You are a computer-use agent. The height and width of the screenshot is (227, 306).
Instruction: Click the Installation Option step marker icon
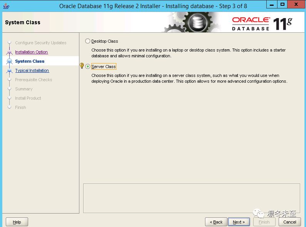coord(9,52)
